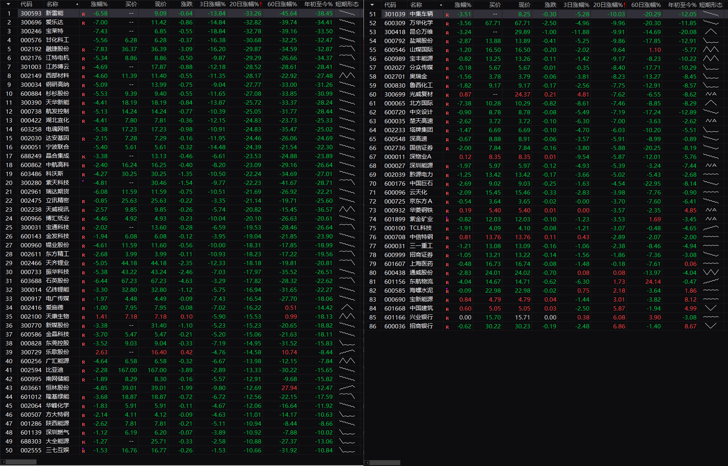
Task: Open the trend sparkline for 东航物流
Action: 711,281
